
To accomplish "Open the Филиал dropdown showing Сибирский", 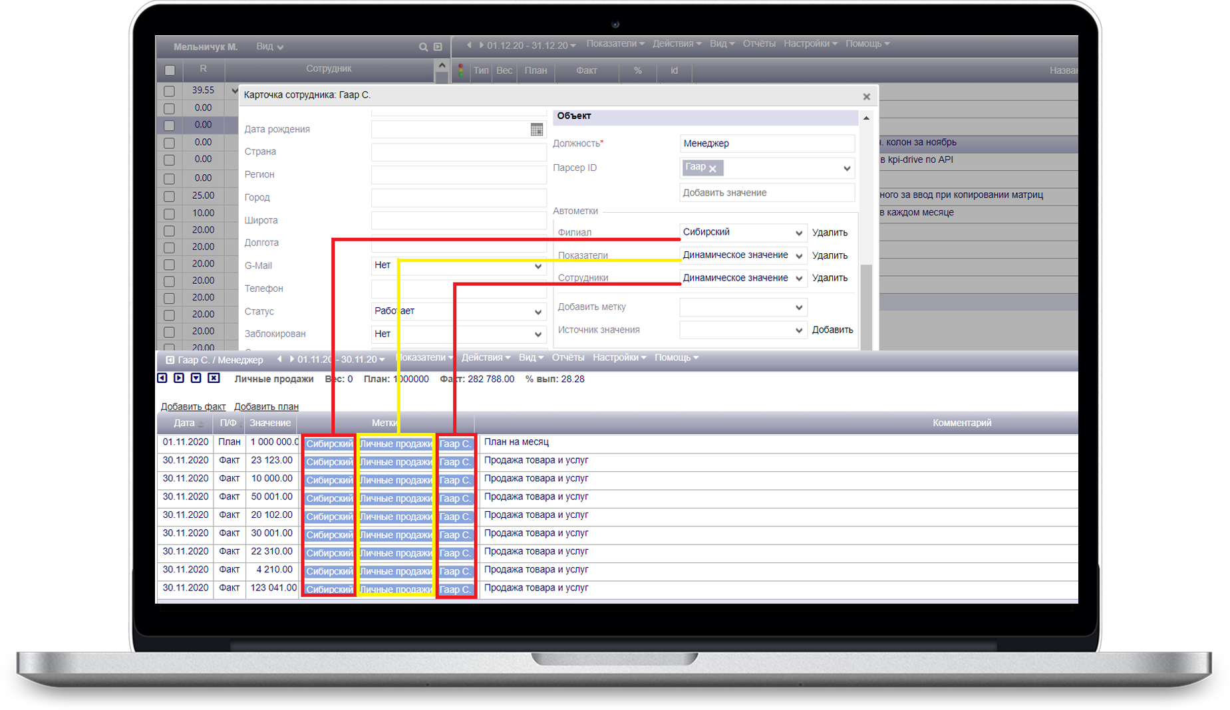I will point(742,233).
